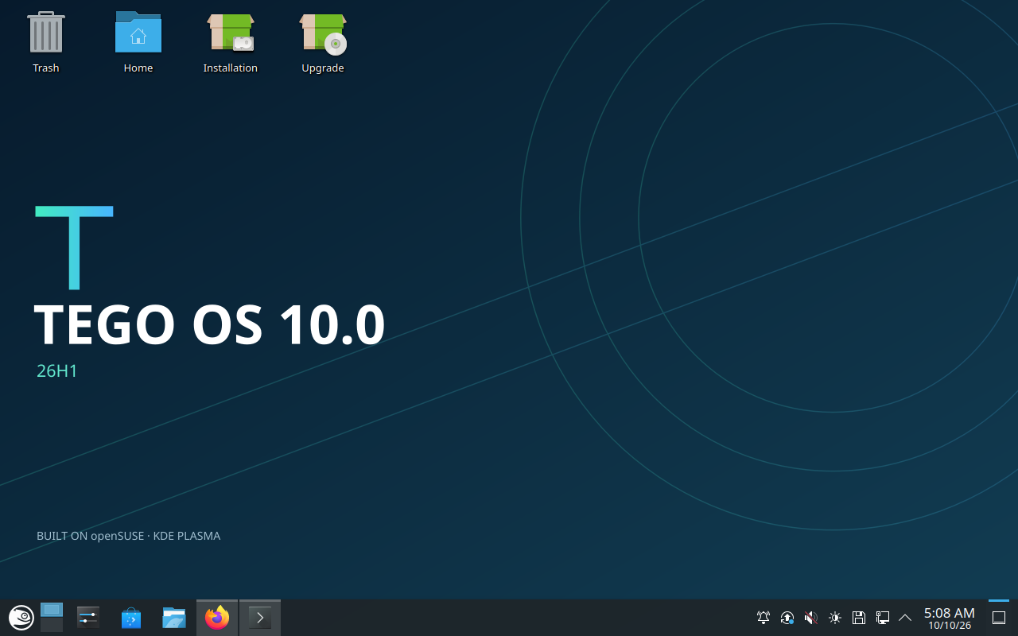
Task: Click the Show Desktop button
Action: [999, 618]
